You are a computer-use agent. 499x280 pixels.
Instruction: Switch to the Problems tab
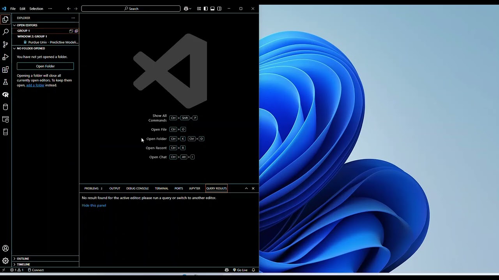(x=93, y=188)
